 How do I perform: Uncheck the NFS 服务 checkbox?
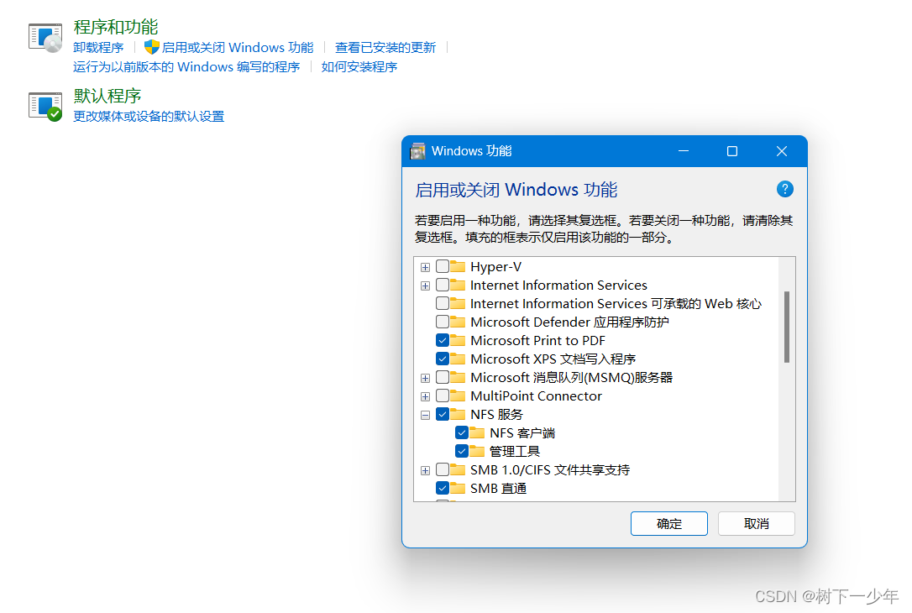(442, 414)
